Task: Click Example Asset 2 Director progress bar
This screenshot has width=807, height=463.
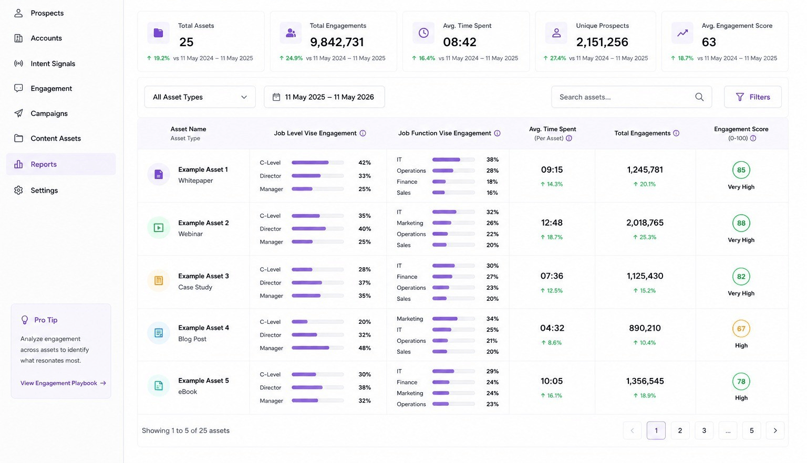Action: tap(318, 229)
